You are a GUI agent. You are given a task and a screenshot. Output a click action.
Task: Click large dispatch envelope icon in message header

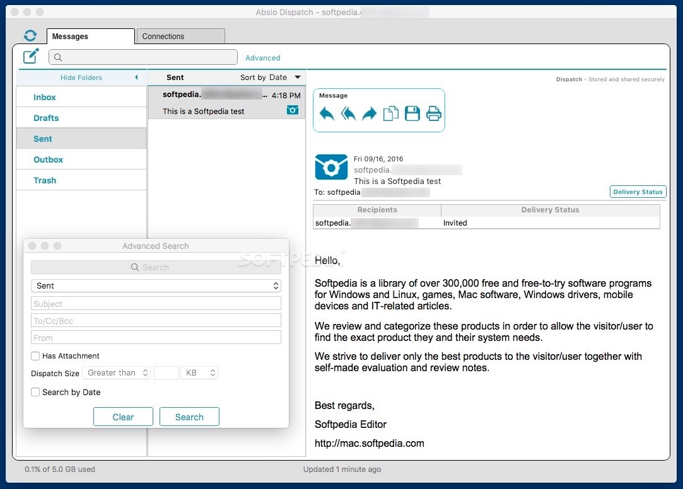pyautogui.click(x=331, y=166)
